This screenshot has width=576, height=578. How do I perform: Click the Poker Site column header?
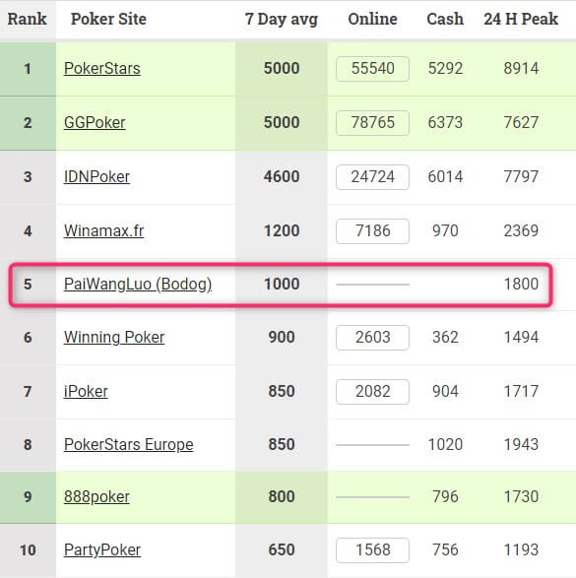pos(108,19)
